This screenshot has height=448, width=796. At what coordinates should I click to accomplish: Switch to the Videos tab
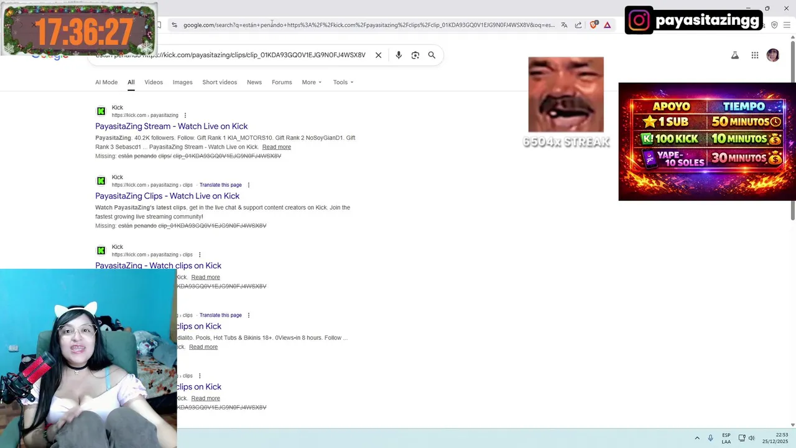point(154,82)
